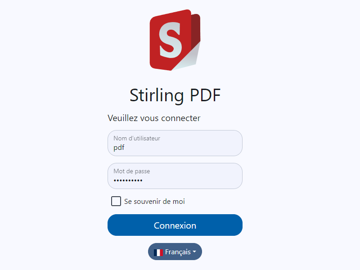This screenshot has width=360, height=270.
Task: Click the "Français" text in the language selector
Action: [x=178, y=252]
